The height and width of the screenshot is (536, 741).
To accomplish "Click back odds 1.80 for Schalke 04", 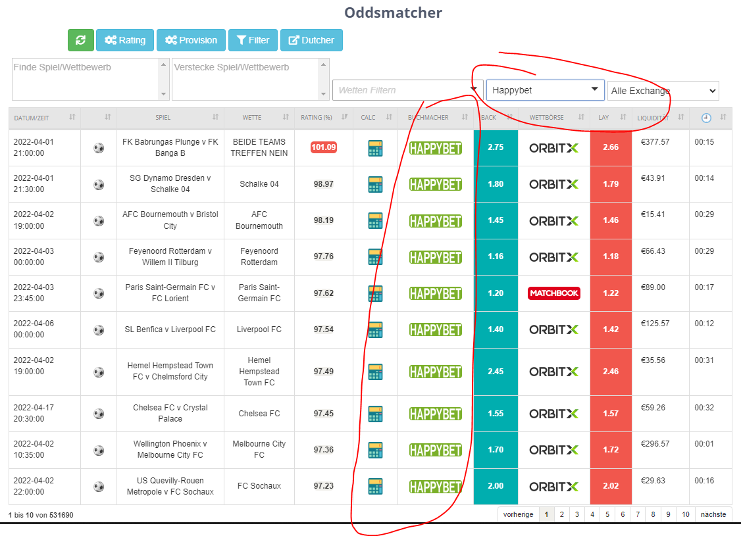I will [x=496, y=183].
